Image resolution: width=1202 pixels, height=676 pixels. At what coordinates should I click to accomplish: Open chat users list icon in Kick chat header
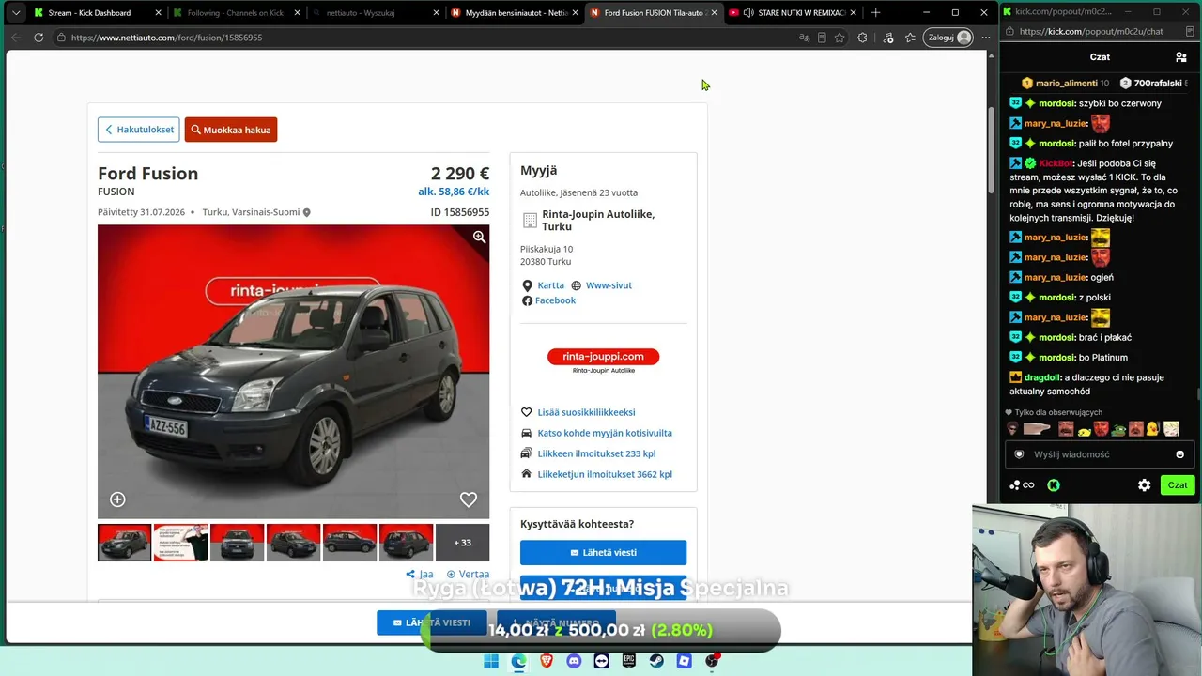tap(1181, 57)
